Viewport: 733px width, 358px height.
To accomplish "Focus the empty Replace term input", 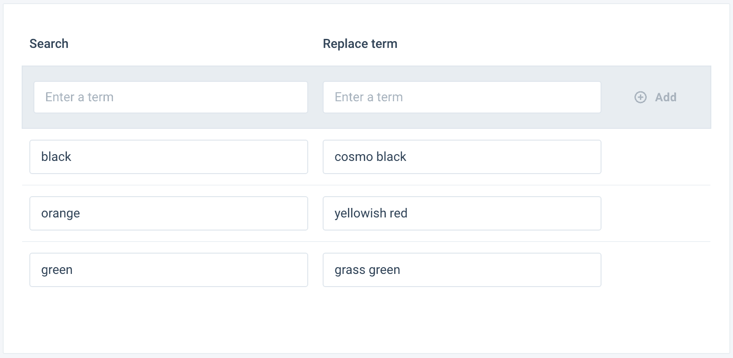I will click(x=461, y=97).
